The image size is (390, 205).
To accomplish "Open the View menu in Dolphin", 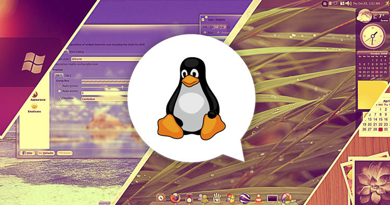I will tap(220, 27).
